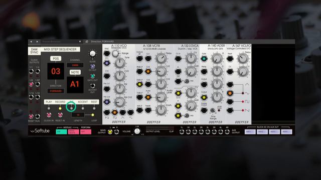Click the POS. label

56,58
